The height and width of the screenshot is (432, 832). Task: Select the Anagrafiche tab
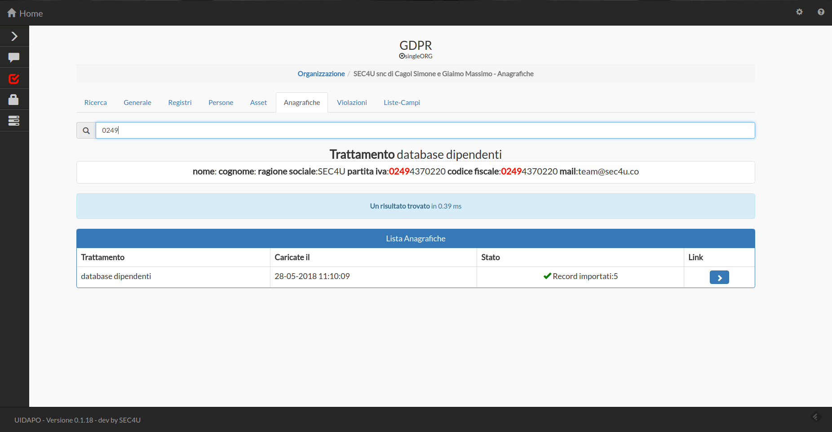coord(302,102)
